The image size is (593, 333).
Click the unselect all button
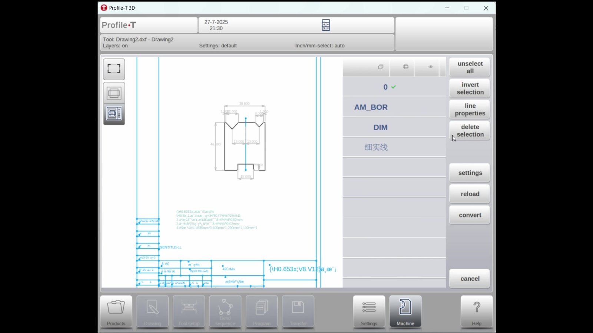click(470, 67)
